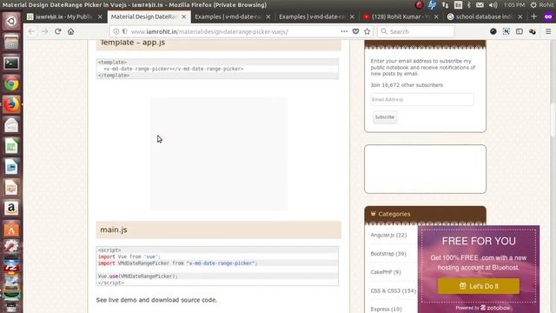Open Terminal from dock

[x=11, y=63]
